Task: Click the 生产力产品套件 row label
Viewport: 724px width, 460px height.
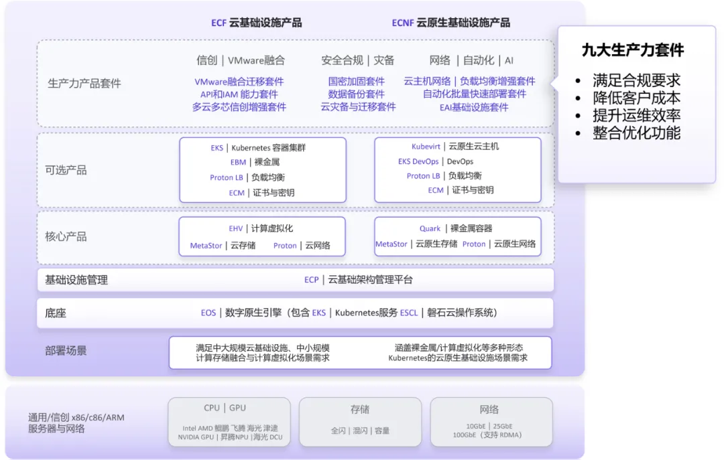Action: 84,84
